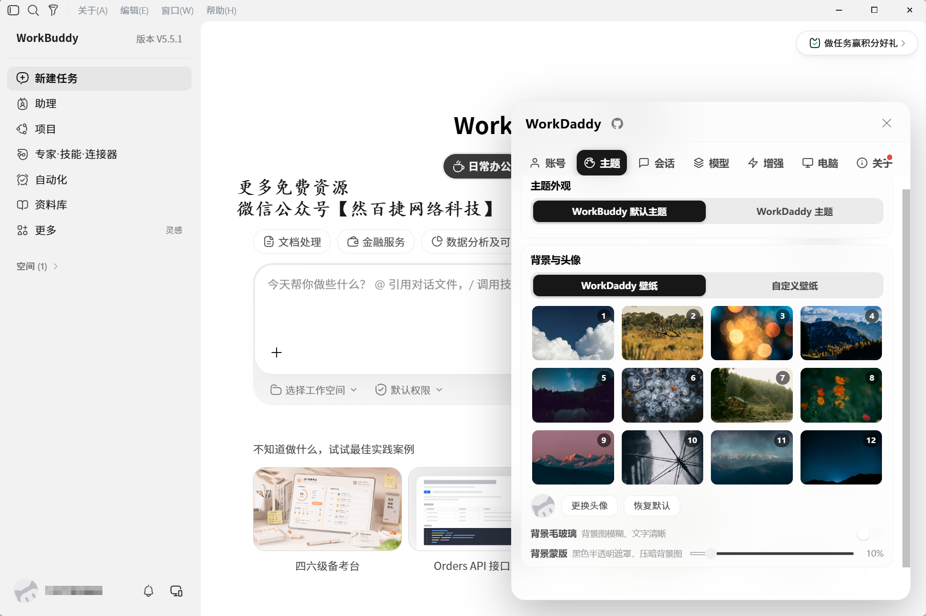Screen dimensions: 926x616
Task: Toggle the 背景毛玻璃 switch
Action: click(x=870, y=534)
